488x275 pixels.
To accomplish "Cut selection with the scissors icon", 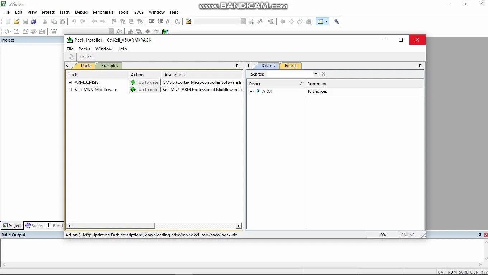I will pos(45,21).
